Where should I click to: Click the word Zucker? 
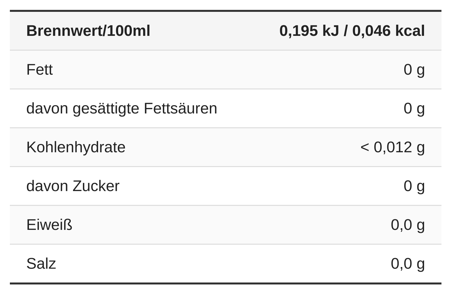96,186
